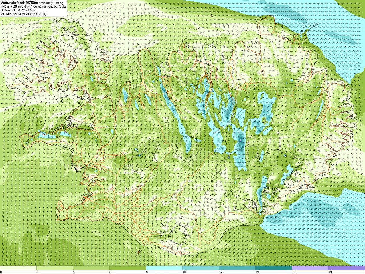Click the "IT: Mið. 21. 04. 2021 00Z" line

18,10
